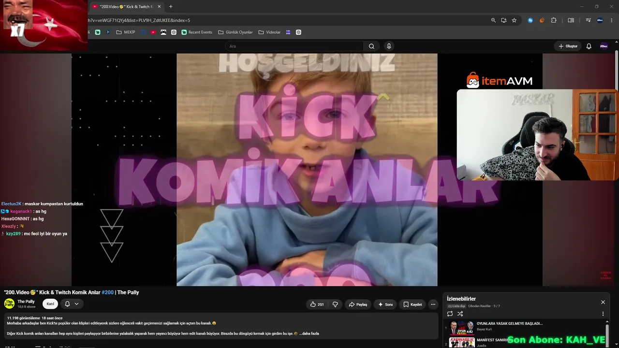Screen dimensions: 619x348
Task: Click the YouTube 'Ara' search field
Action: 295,46
